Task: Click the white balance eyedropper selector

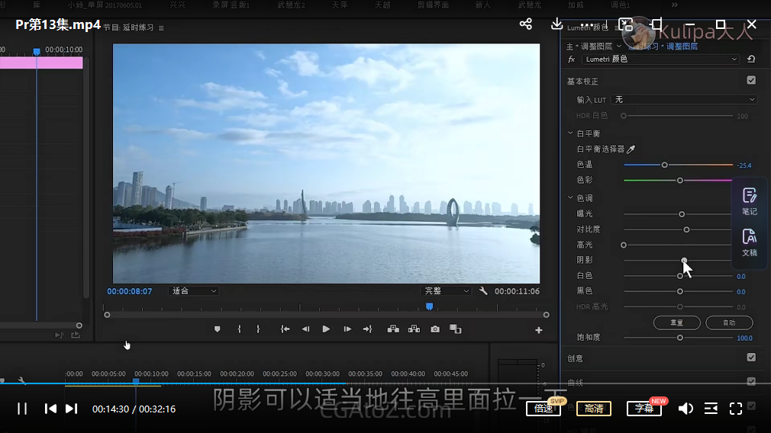Action: (x=631, y=149)
